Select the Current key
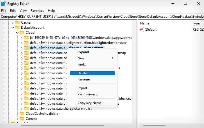 (31, 119)
